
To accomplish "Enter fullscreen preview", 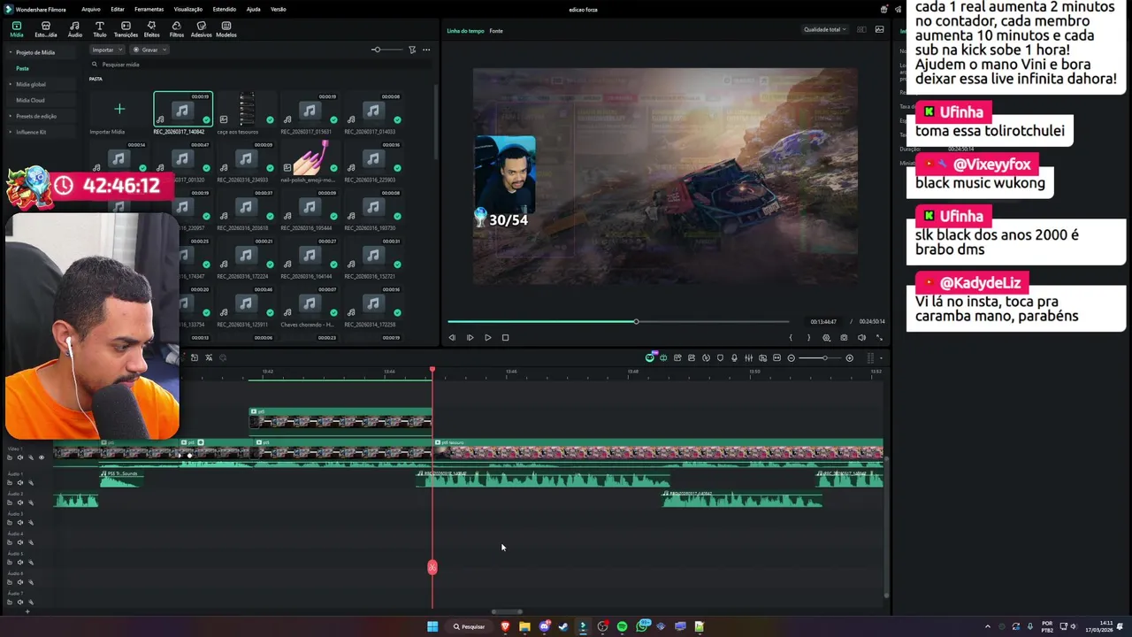I will tap(879, 337).
